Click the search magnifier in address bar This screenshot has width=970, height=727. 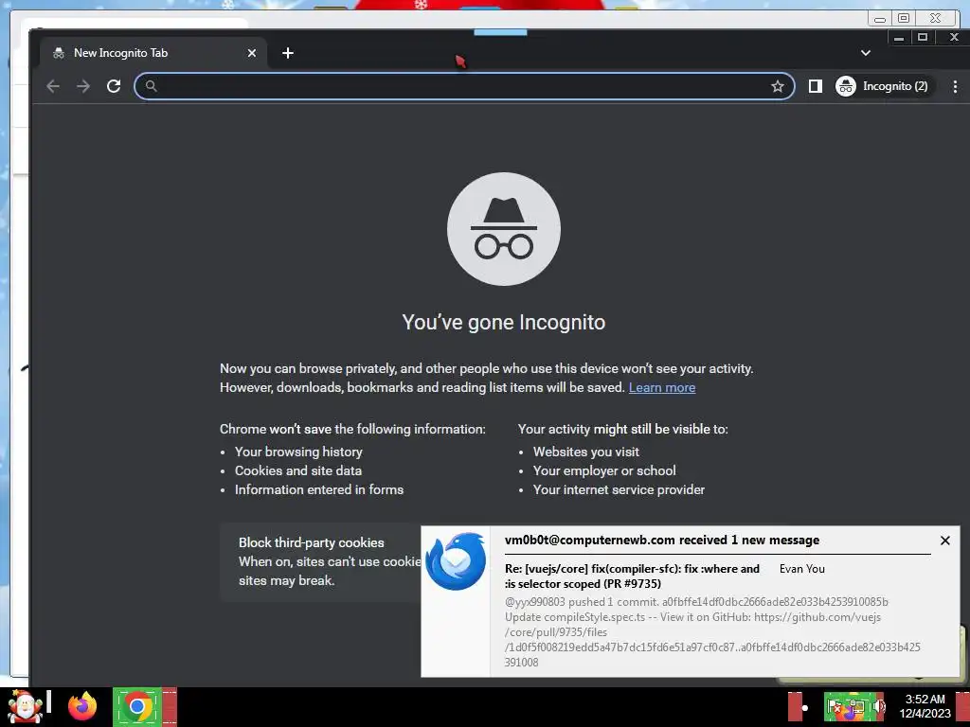click(151, 86)
